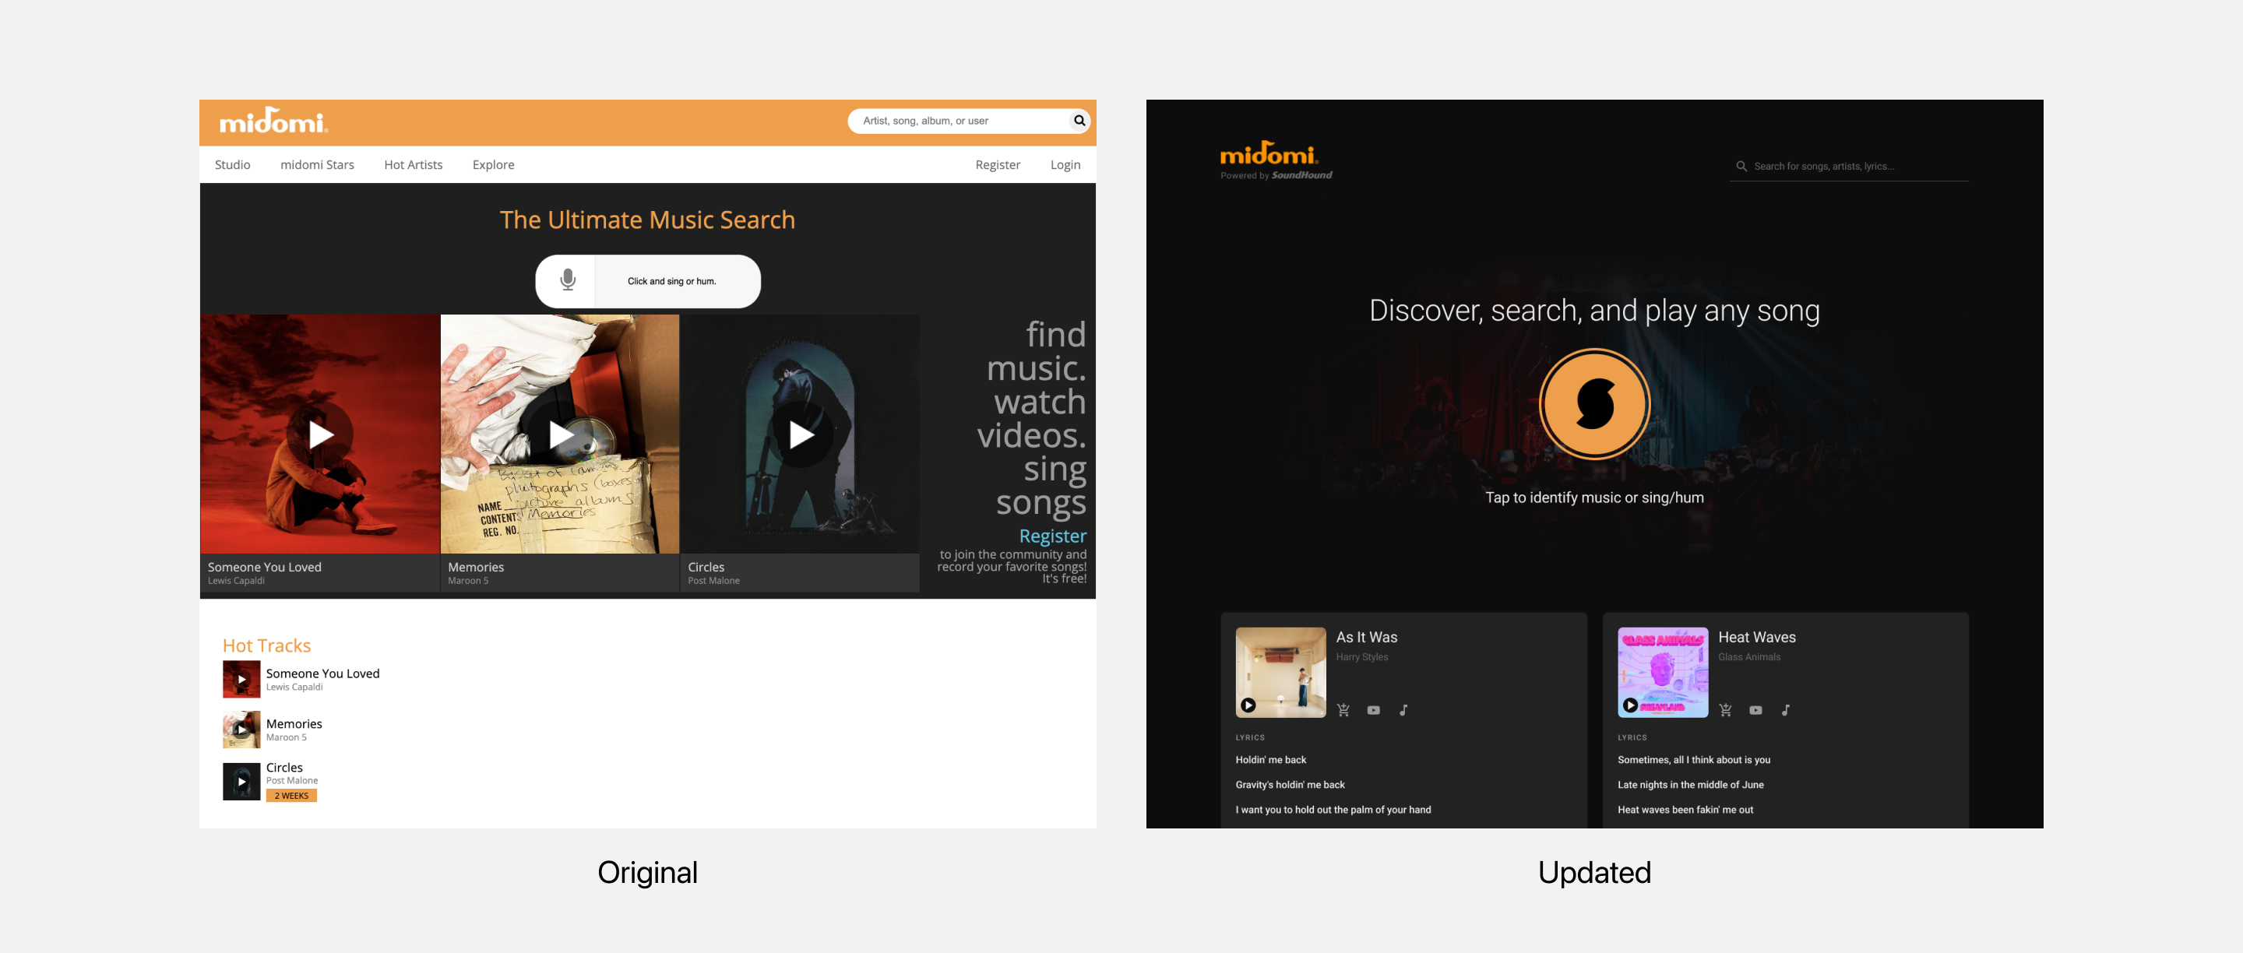Click the Heat Waves album art thumbnail

(x=1662, y=672)
